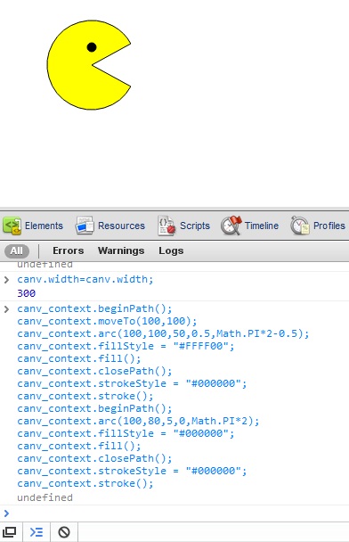Filter console to Errors only
349x542 pixels.
[x=68, y=250]
